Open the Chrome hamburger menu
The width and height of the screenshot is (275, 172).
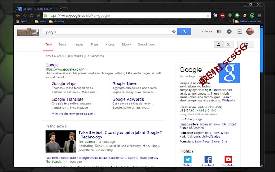260,15
